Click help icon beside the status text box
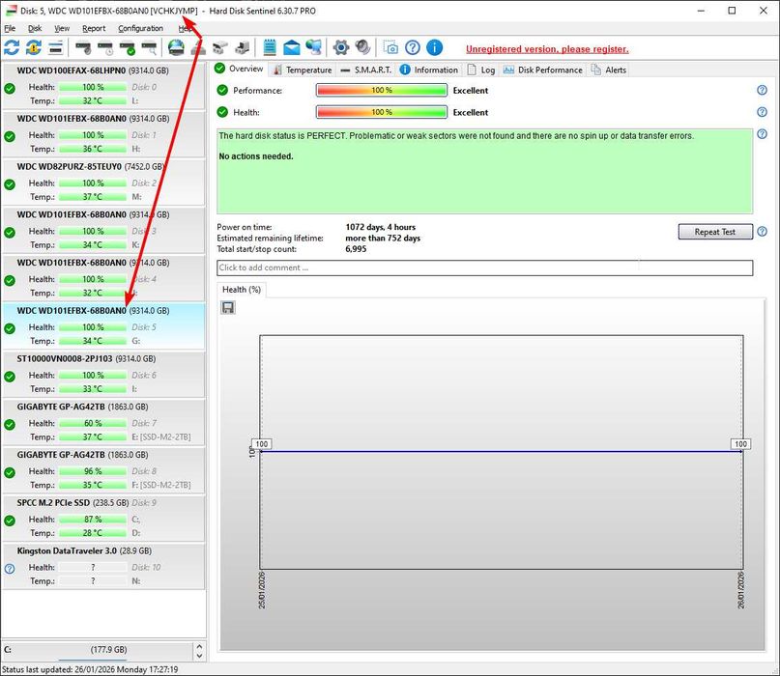 coord(762,133)
